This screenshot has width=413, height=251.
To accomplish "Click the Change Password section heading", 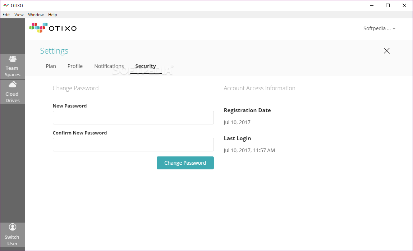I will [75, 88].
